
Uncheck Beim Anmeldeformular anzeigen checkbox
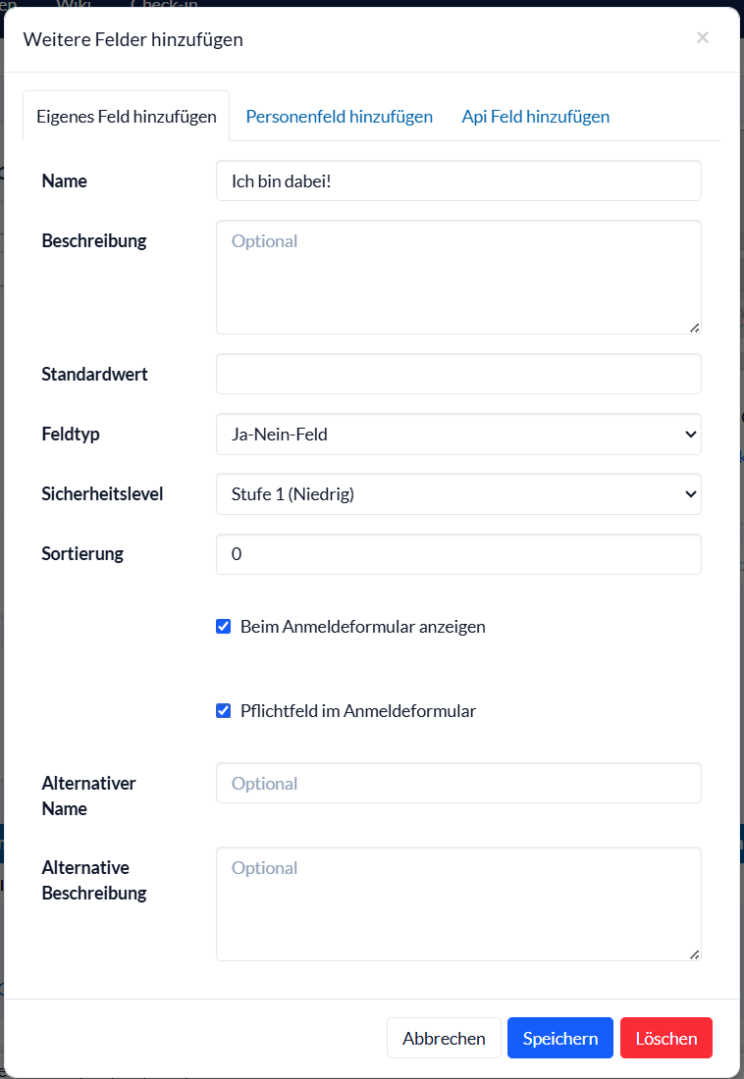pos(223,627)
